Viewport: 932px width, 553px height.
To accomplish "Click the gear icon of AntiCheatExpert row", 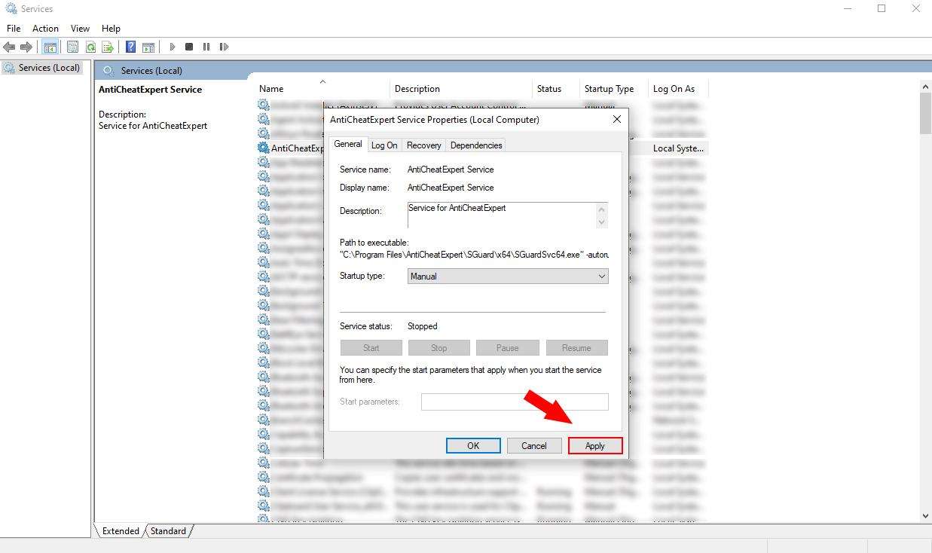I will (x=263, y=148).
